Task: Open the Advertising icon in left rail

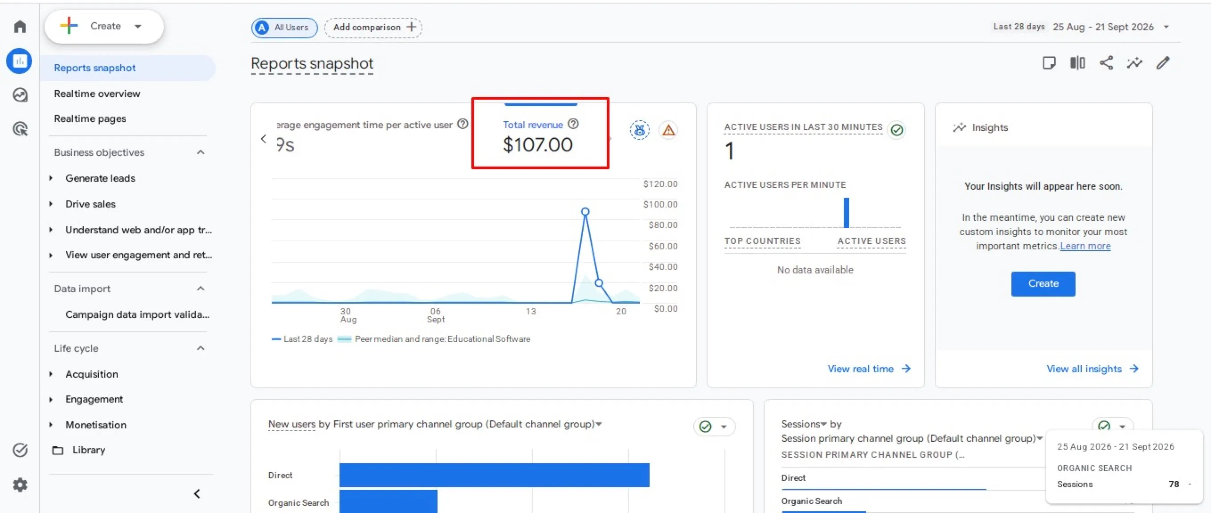Action: (20, 129)
